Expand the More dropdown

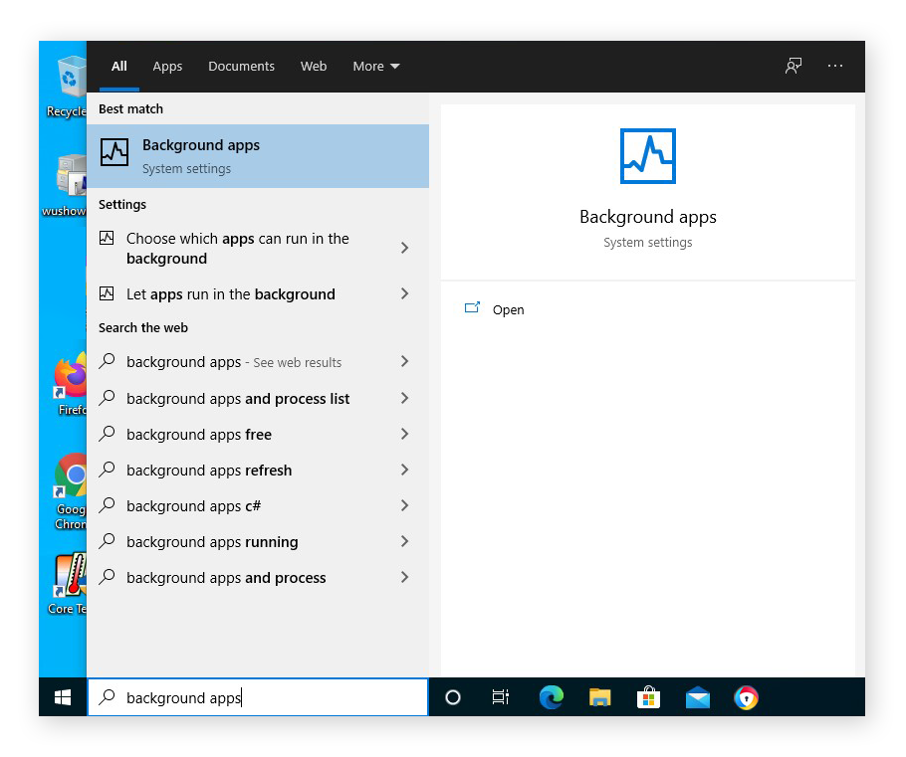tap(376, 66)
